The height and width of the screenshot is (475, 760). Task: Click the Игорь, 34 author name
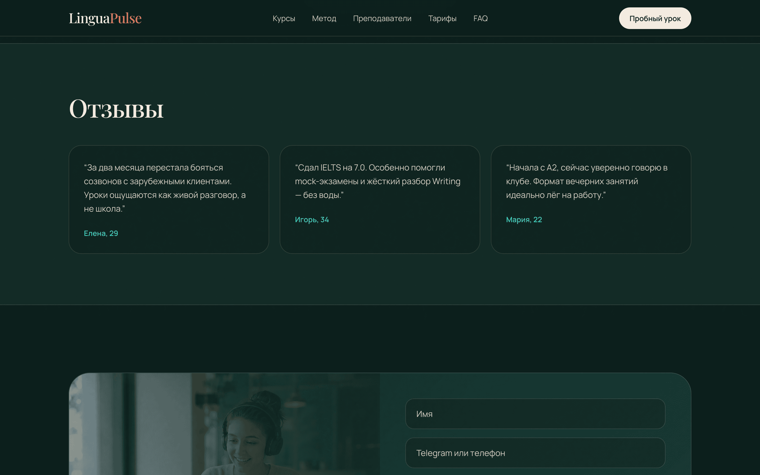(x=312, y=219)
